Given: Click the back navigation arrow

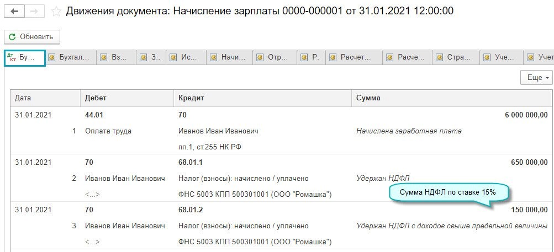Looking at the screenshot, I should tap(14, 12).
